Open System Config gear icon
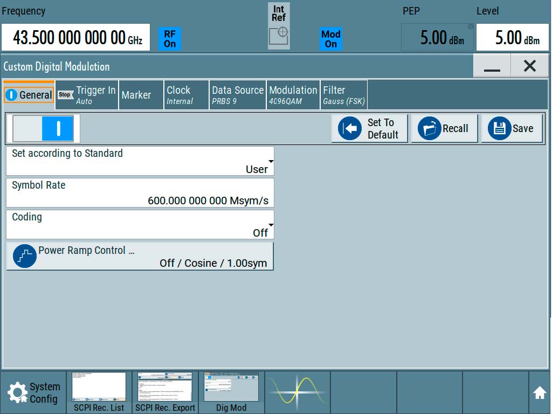The width and height of the screenshot is (552, 414). tap(18, 392)
